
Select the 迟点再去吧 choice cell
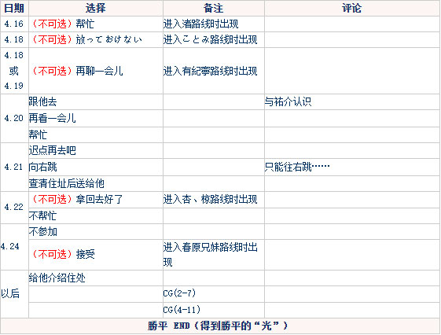[96, 150]
